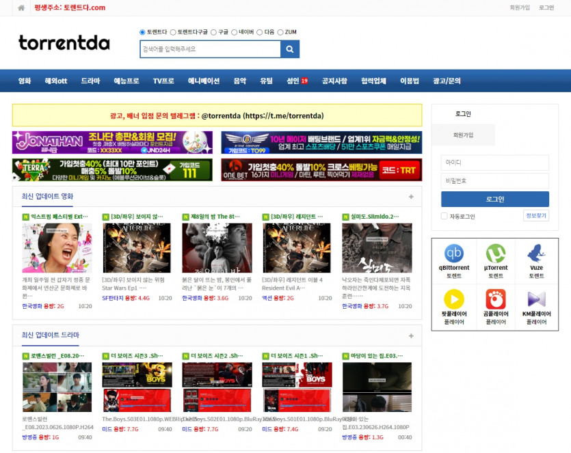The height and width of the screenshot is (453, 571).
Task: Click the 곰플레이어 player icon
Action: point(495,299)
